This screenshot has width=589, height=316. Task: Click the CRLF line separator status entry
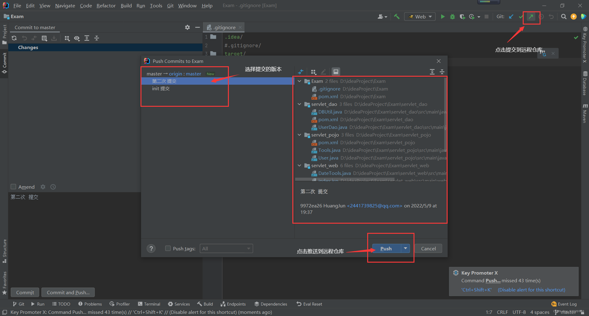[x=502, y=312]
